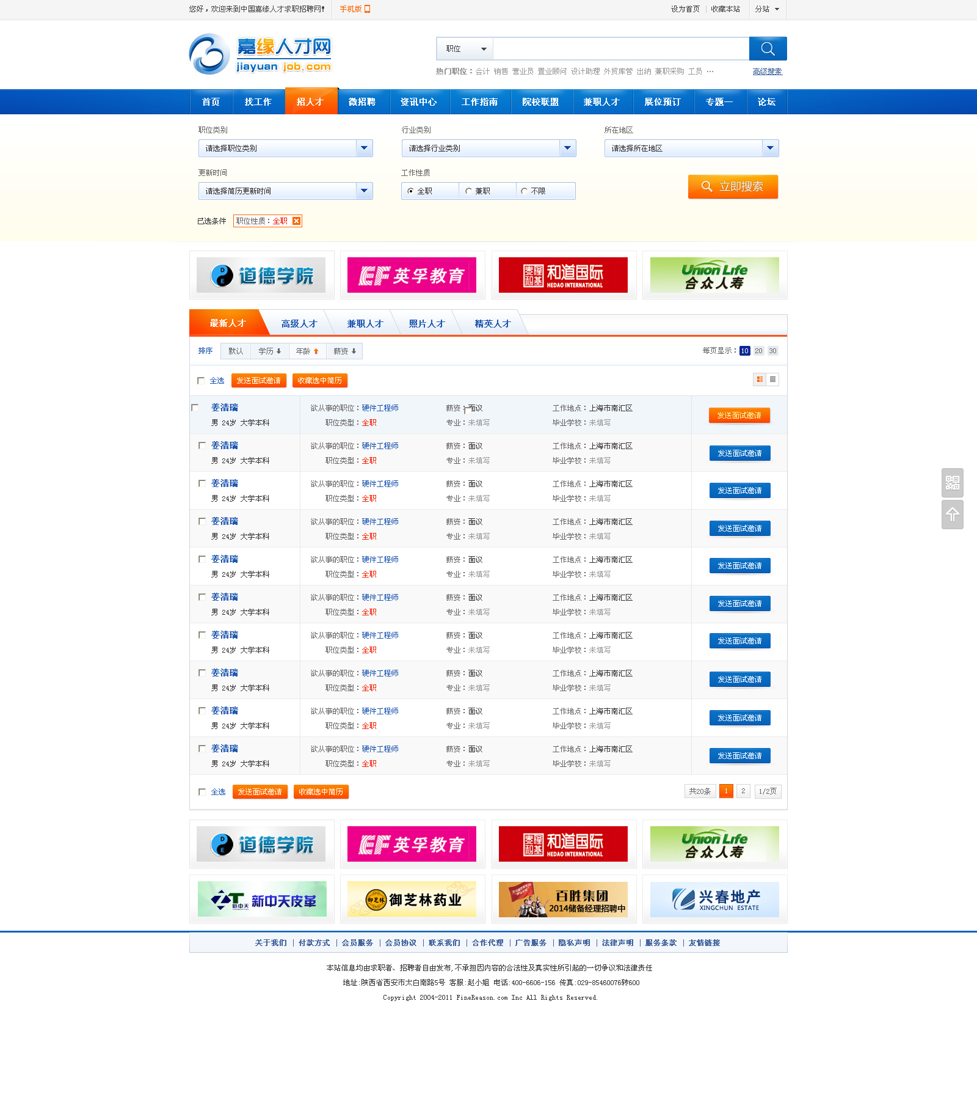
Task: Click the 手机版 mobile phone icon
Action: point(367,9)
